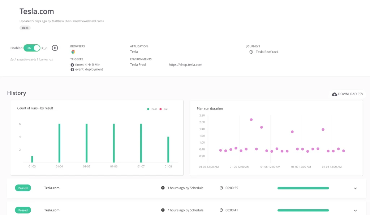Screen dimensions: 370x215
Task: Click stopwatch icon beside 00:00:35
Action: click(x=221, y=188)
